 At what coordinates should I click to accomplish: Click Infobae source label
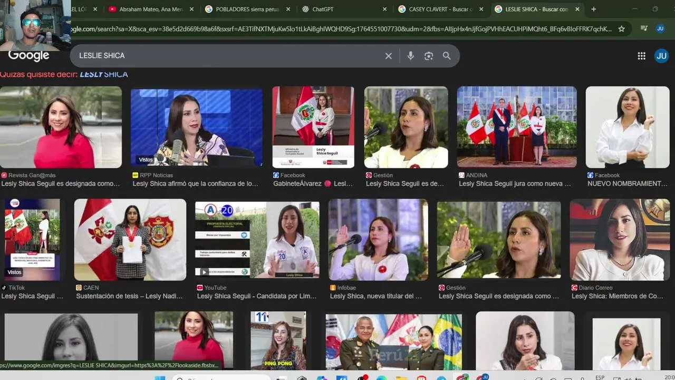click(347, 288)
